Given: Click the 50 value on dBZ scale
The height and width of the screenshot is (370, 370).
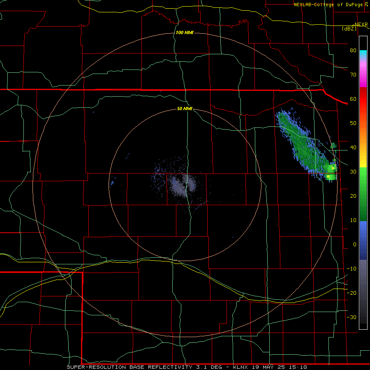Looking at the screenshot, I should click(353, 123).
